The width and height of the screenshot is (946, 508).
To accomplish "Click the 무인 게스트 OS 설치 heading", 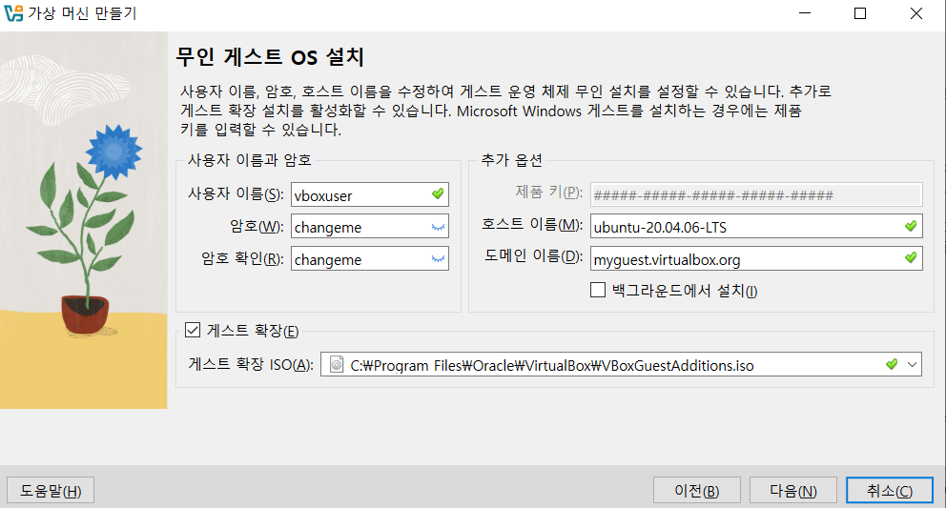I will tap(270, 57).
